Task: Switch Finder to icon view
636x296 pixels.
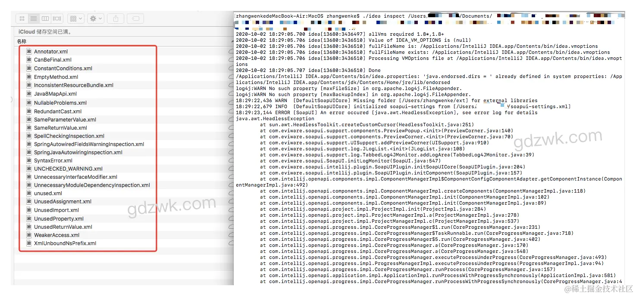Action: click(x=22, y=19)
